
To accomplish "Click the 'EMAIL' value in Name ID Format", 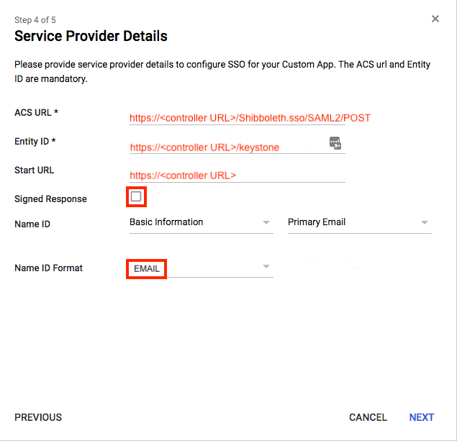I will pyautogui.click(x=147, y=268).
